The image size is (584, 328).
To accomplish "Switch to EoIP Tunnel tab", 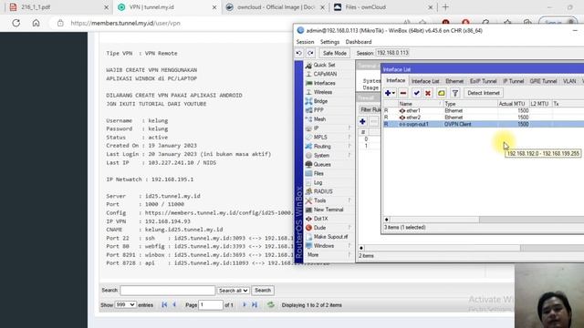I will coord(483,81).
